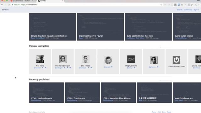Click Per Harald Borgen's @ handle link
The height and width of the screenshot is (113, 201).
coord(59,68)
